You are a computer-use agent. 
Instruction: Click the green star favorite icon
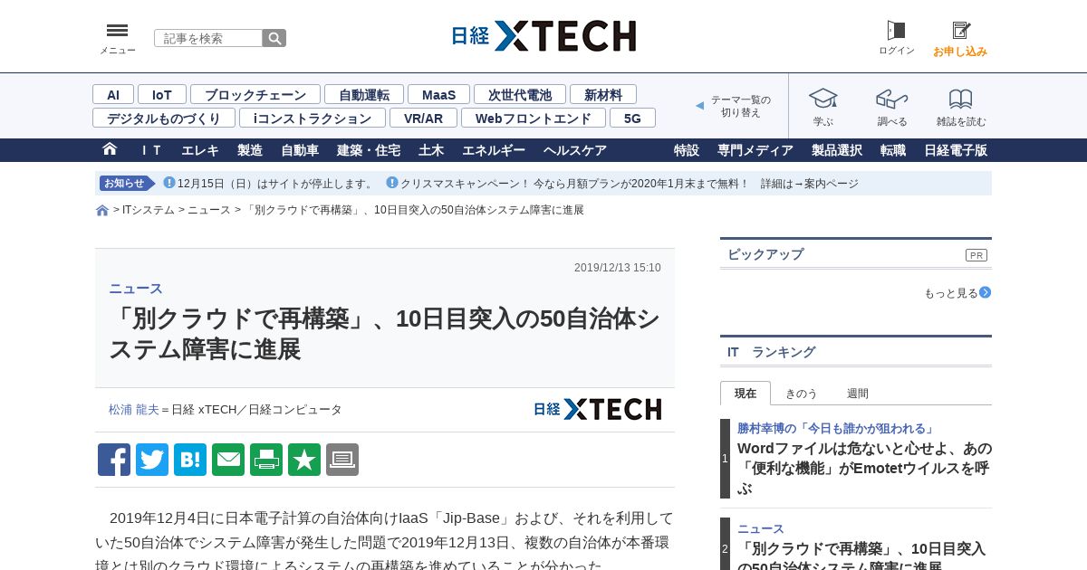pos(304,460)
